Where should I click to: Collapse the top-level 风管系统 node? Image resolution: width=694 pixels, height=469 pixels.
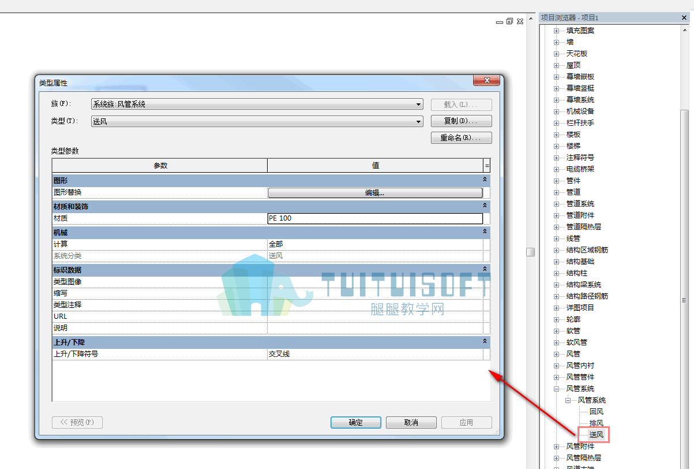tap(556, 389)
